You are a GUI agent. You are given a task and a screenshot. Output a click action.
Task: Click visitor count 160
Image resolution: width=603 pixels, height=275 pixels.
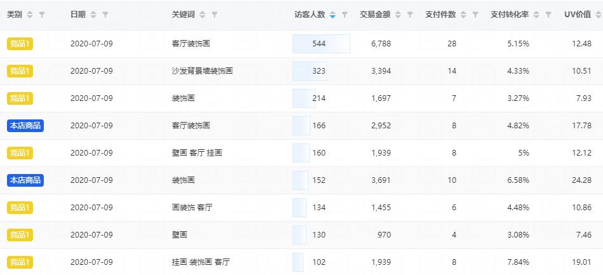click(x=319, y=153)
